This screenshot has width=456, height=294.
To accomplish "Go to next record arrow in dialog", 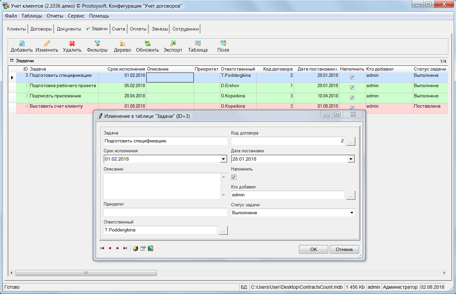I will [x=118, y=248].
